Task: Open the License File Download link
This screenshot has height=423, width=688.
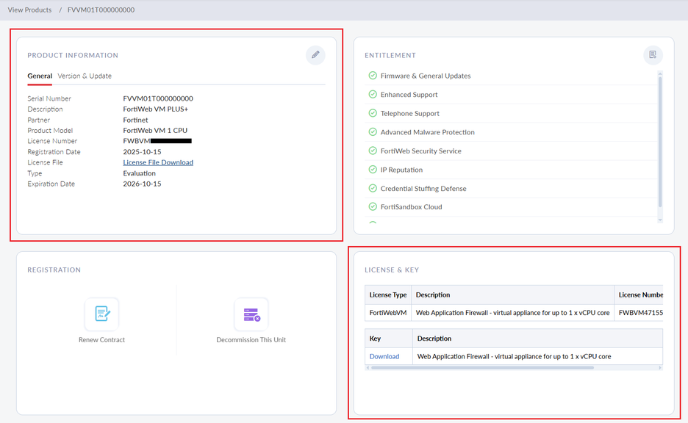Action: 158,162
